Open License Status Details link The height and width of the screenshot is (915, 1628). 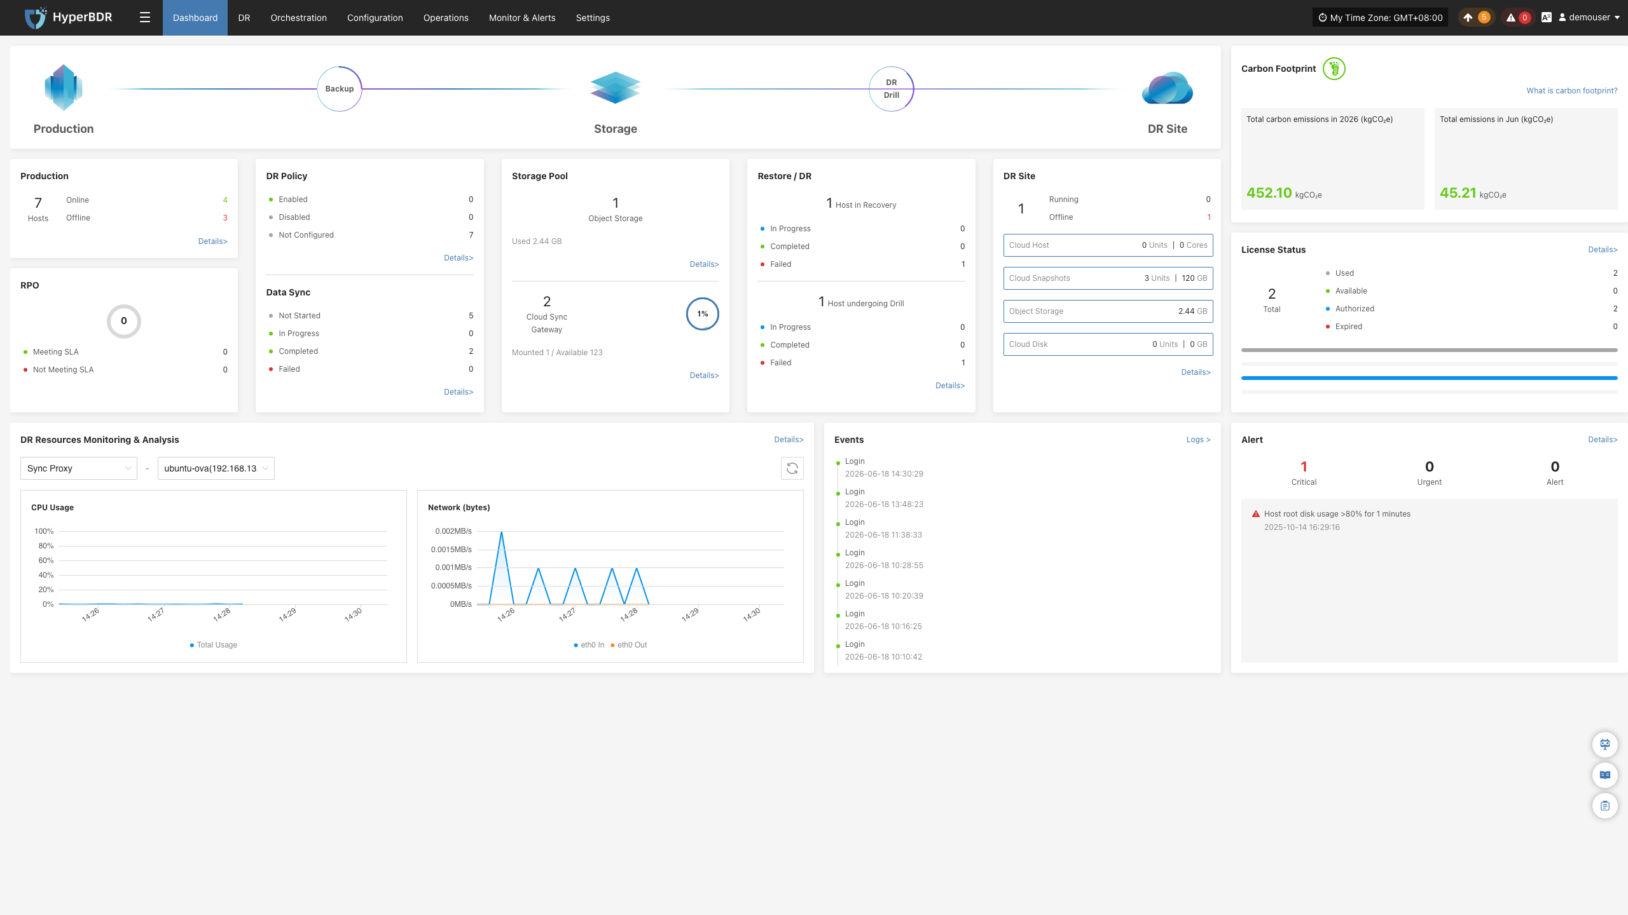1603,250
